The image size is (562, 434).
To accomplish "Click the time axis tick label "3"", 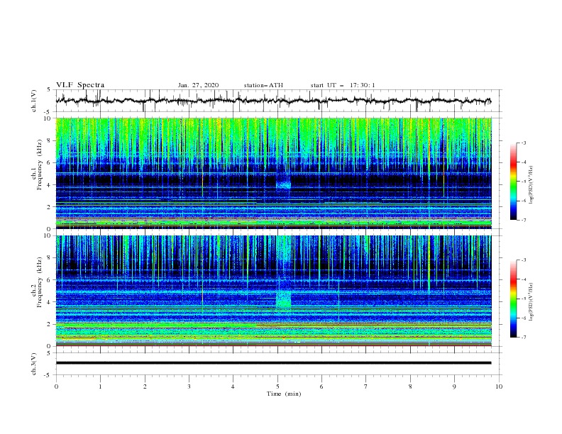I will pyautogui.click(x=189, y=386).
